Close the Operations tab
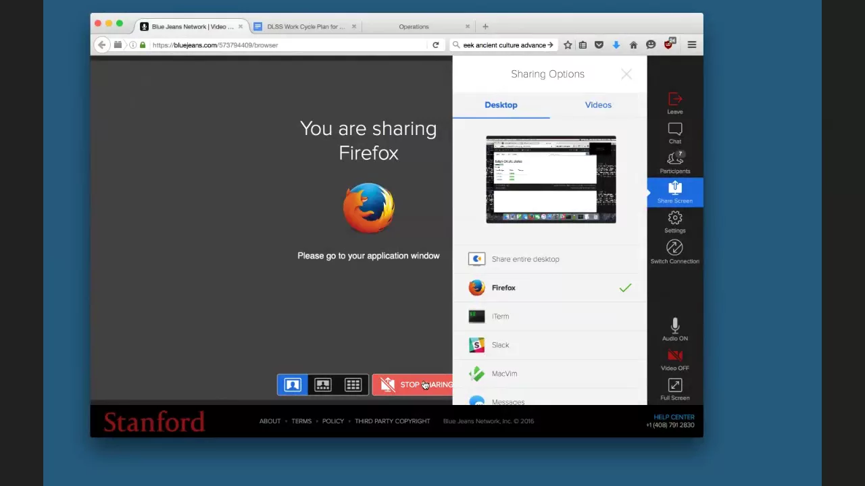The width and height of the screenshot is (865, 486). click(467, 26)
